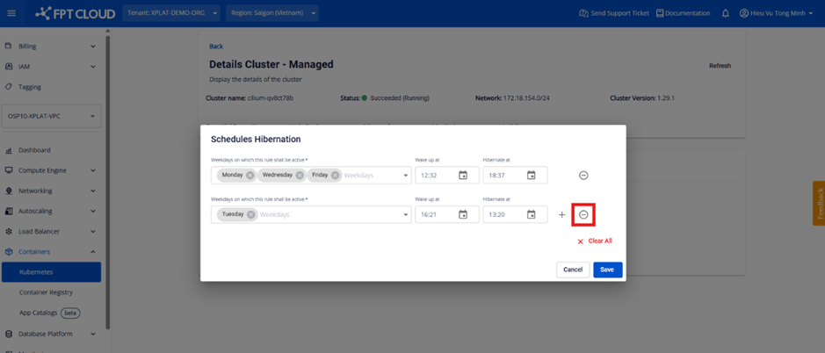This screenshot has height=353, width=825.
Task: Remove the Wednesday weekday chip
Action: [x=300, y=176]
